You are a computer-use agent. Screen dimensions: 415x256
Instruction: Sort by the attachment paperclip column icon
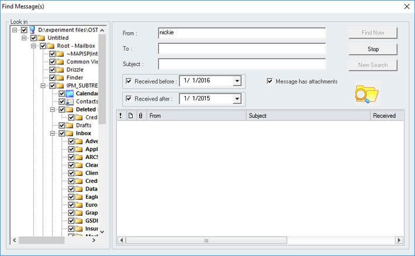pyautogui.click(x=140, y=116)
